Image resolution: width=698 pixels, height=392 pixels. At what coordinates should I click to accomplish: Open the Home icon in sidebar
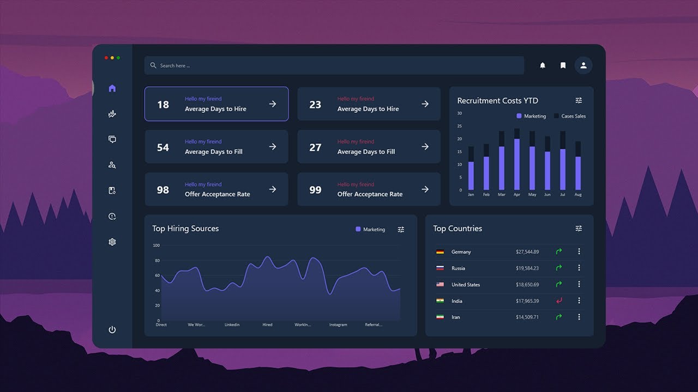click(112, 88)
